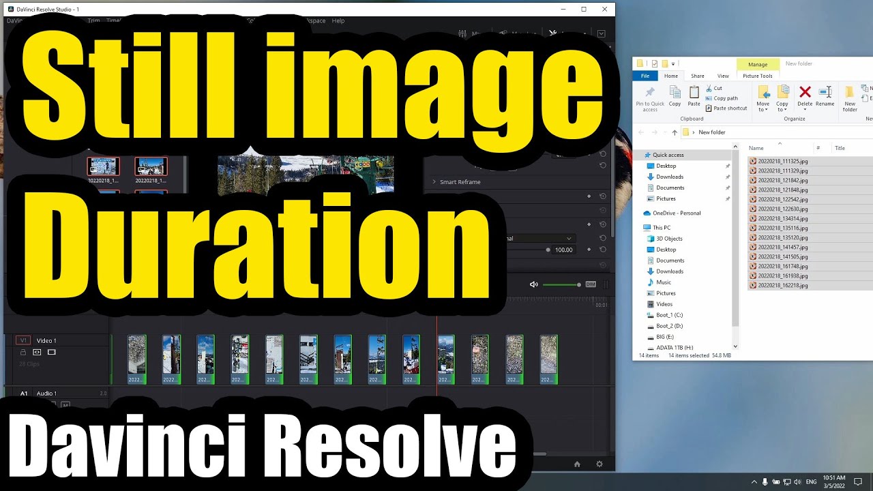
Task: Open the Help menu in DaVinci Resolve
Action: 338,20
